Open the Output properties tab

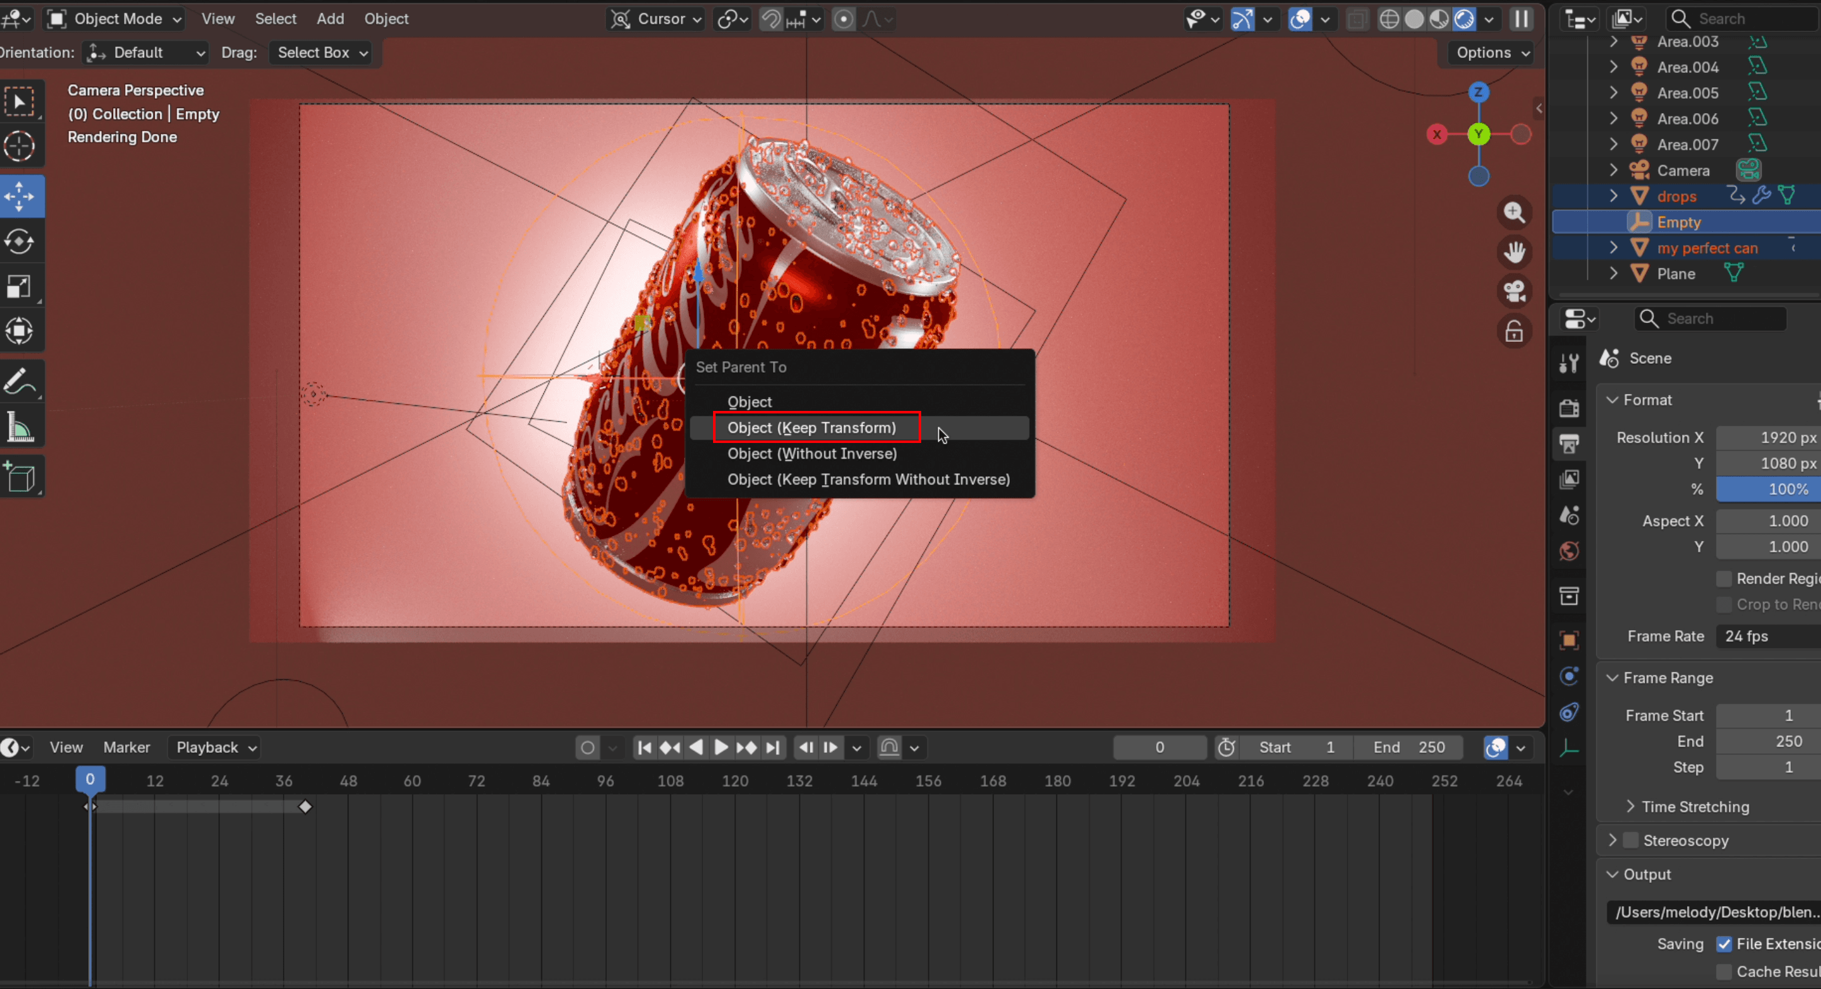(x=1569, y=444)
